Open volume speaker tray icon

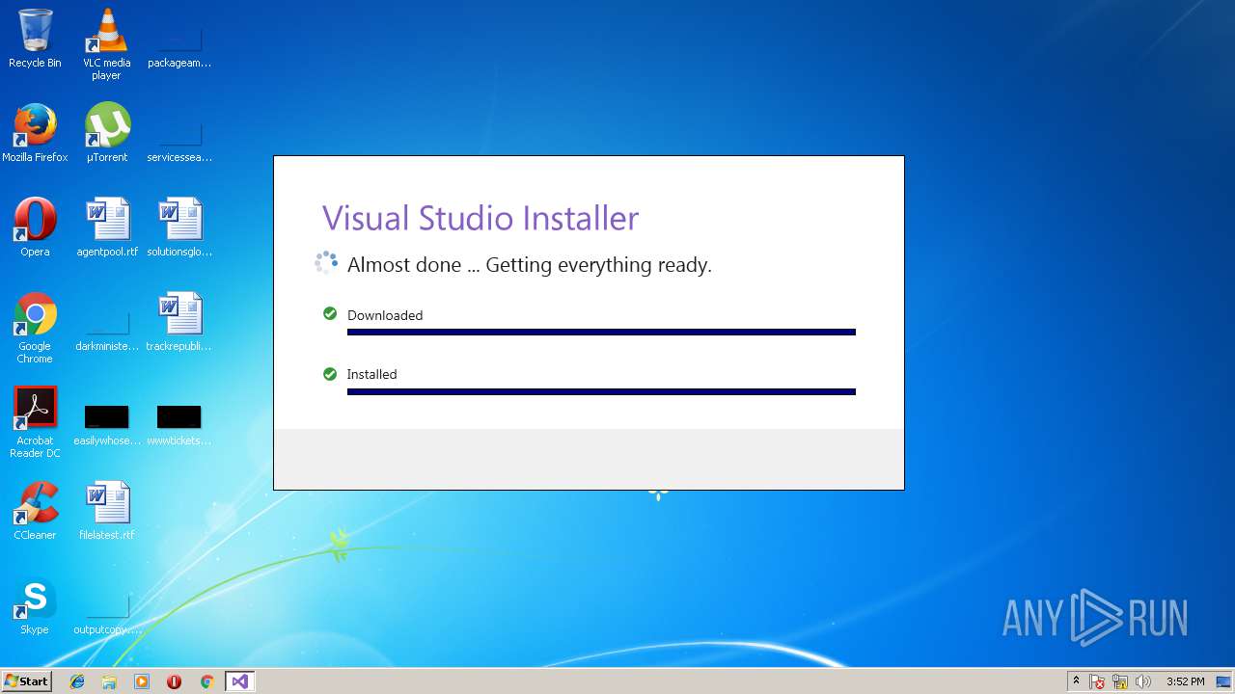[x=1143, y=681]
